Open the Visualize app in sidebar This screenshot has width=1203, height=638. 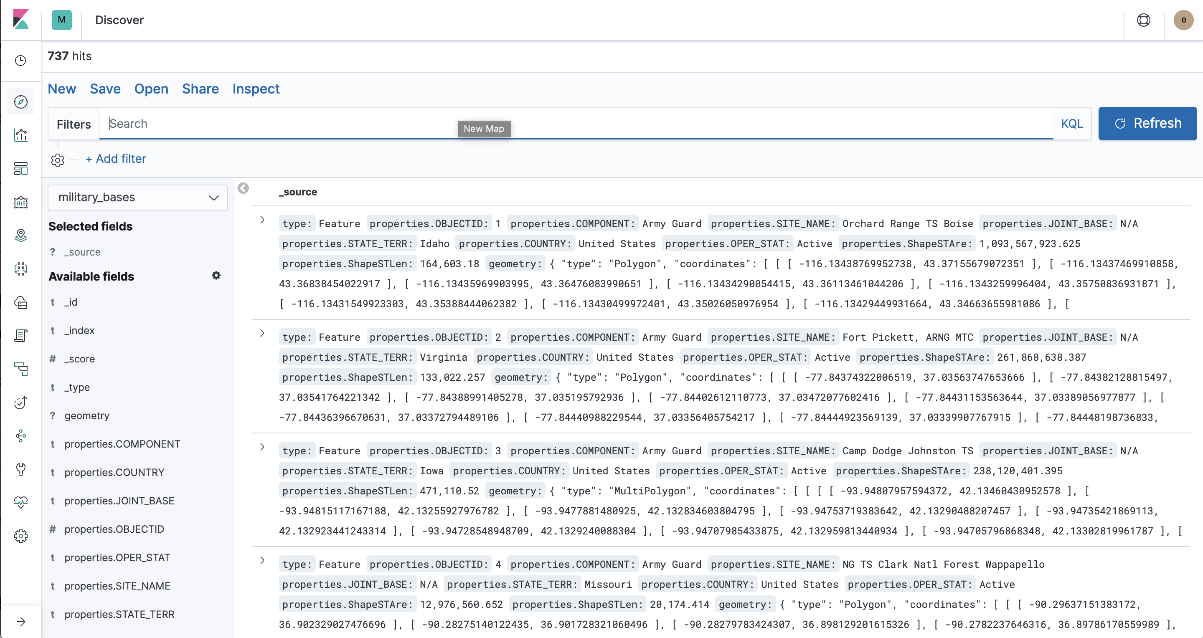pos(20,135)
